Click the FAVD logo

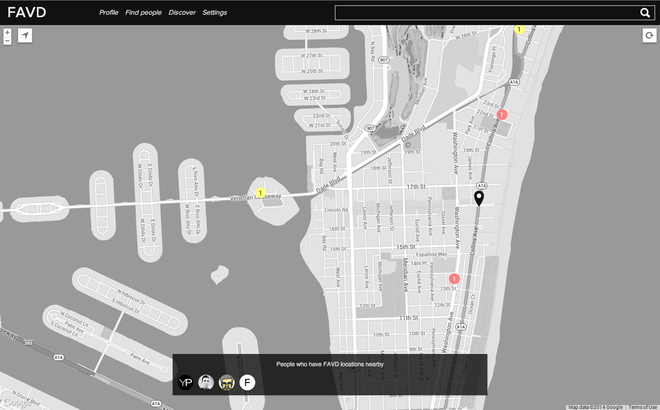(27, 13)
